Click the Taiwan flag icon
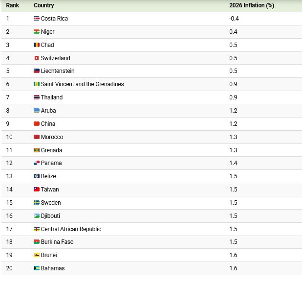302x286 pixels. click(36, 190)
